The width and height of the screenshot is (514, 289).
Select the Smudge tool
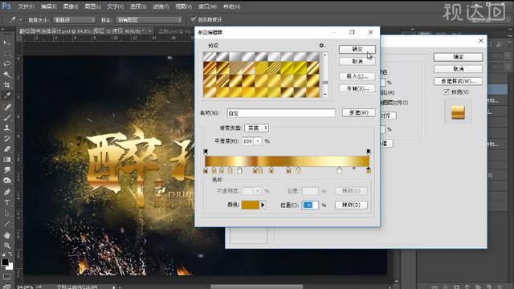[x=6, y=170]
